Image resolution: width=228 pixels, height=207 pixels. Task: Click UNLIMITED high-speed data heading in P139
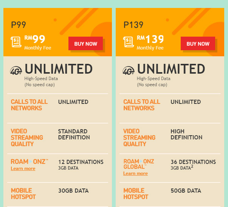click(x=171, y=69)
